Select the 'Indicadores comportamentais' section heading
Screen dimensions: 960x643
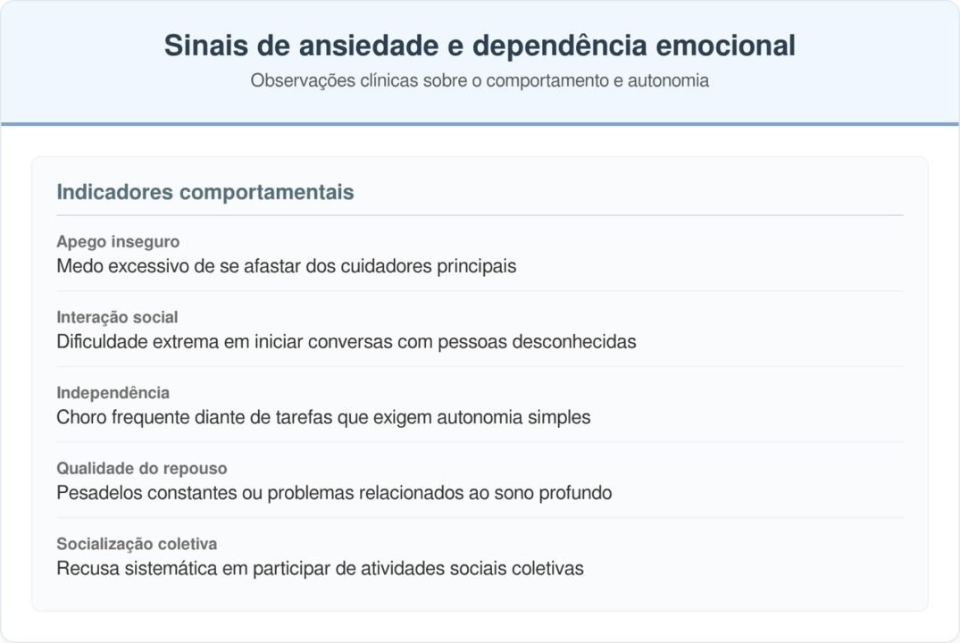coord(205,192)
